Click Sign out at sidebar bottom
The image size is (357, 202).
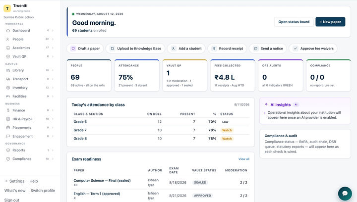pyautogui.click(x=11, y=200)
